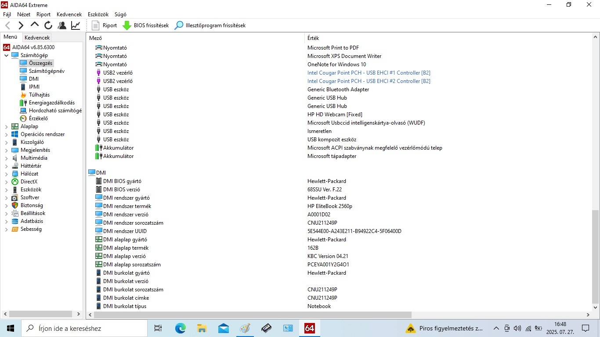This screenshot has width=600, height=337.
Task: Open Intel Cougar Point EHCI #2 Controller link
Action: click(369, 81)
